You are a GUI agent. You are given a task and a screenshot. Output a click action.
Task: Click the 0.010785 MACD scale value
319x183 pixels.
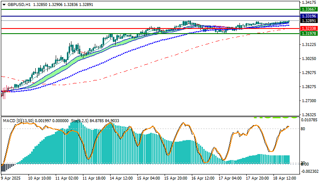coord(310,120)
